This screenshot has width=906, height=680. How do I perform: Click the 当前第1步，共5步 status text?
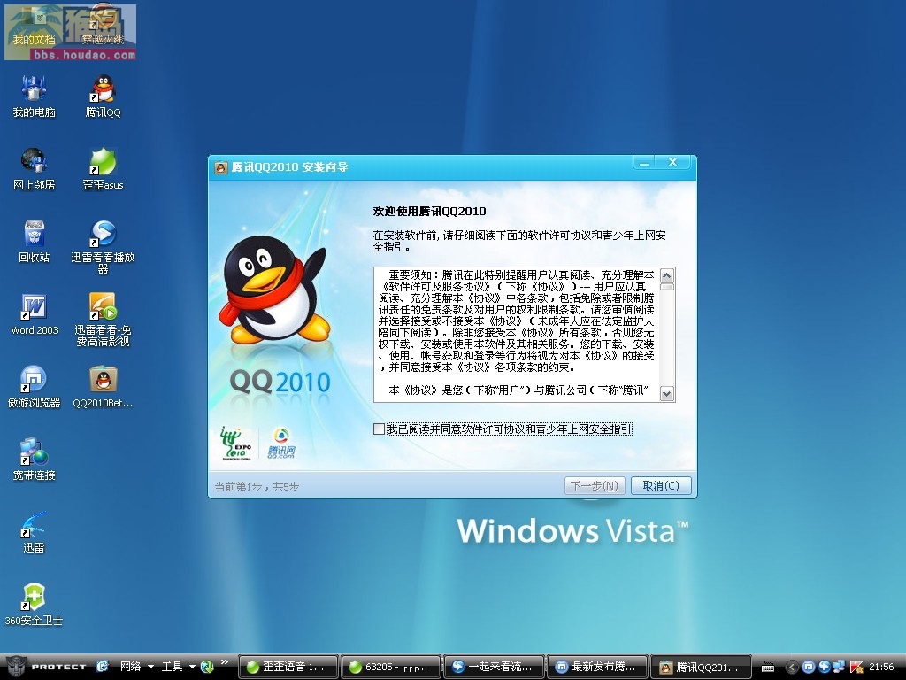257,487
